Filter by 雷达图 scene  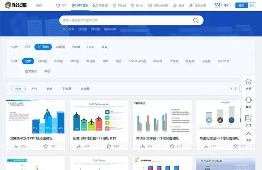[91, 61]
